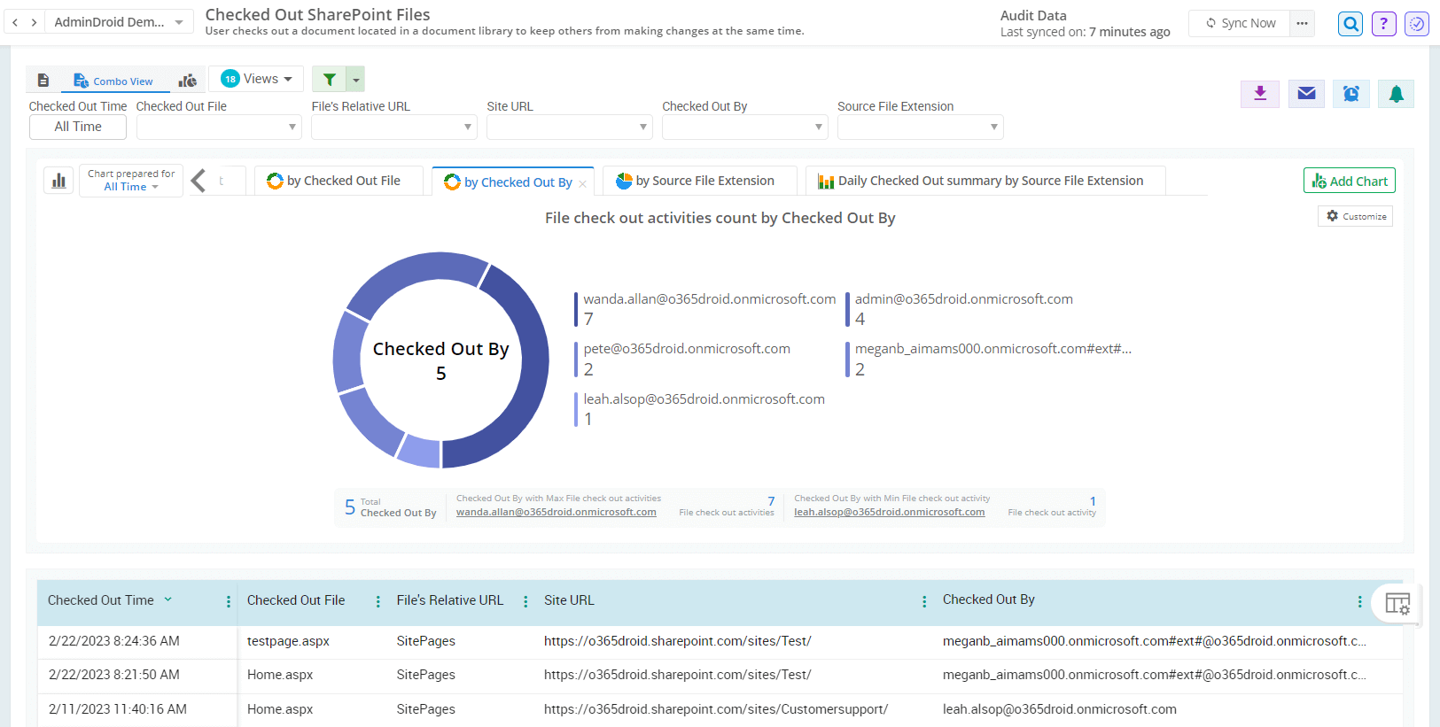The image size is (1440, 727).
Task: Click the email report envelope icon
Action: point(1305,94)
